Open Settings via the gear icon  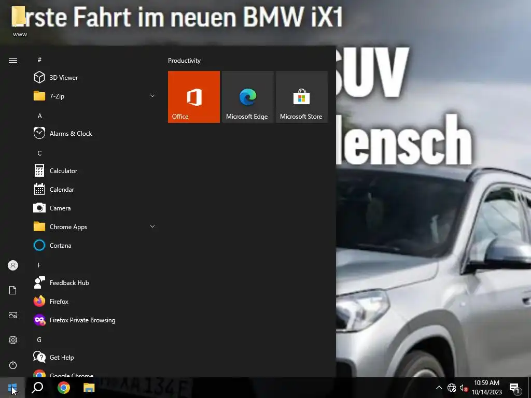click(13, 340)
